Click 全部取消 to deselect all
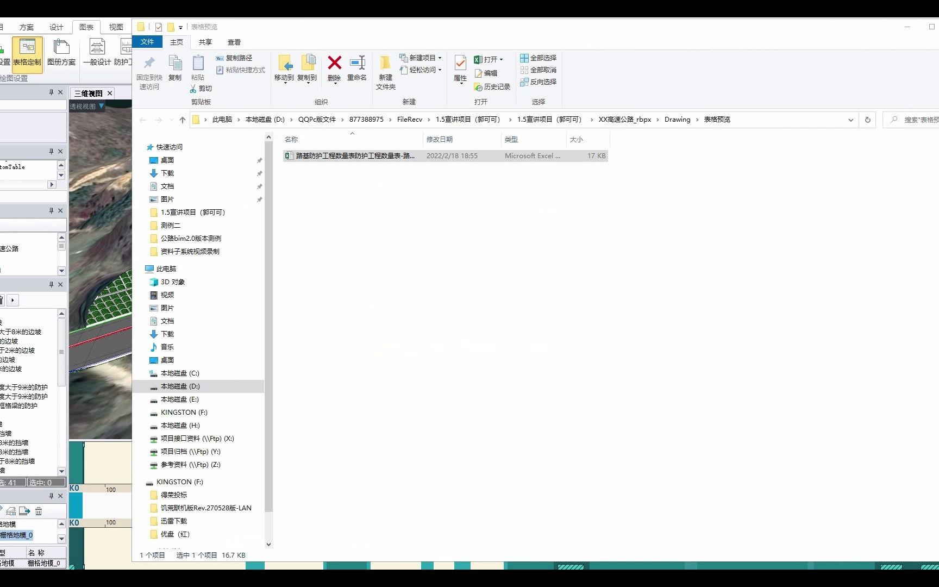The width and height of the screenshot is (939, 587). click(538, 70)
